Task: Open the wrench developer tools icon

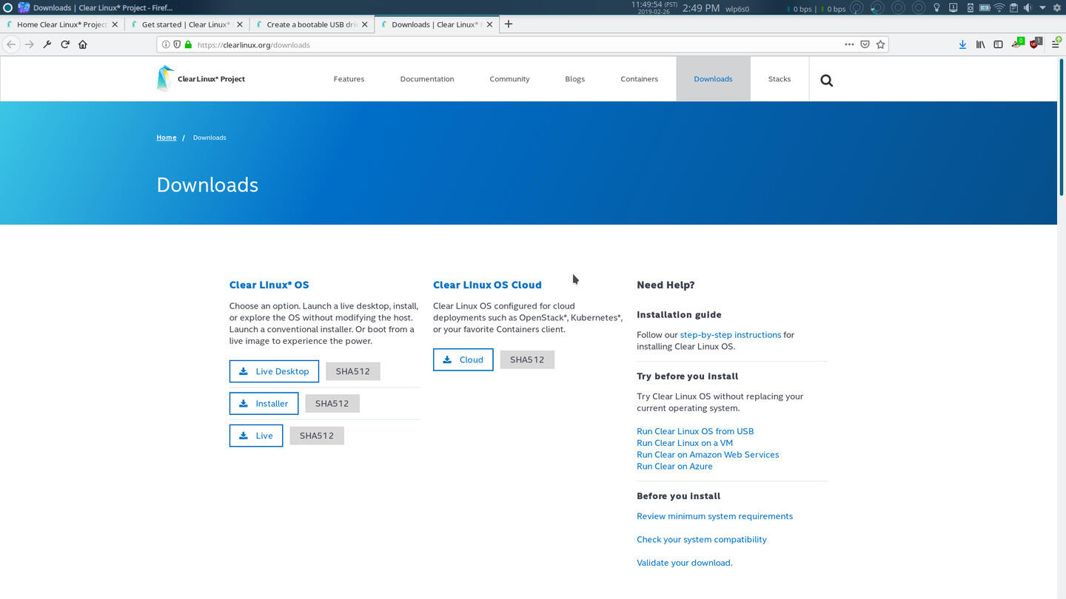Action: click(x=47, y=44)
